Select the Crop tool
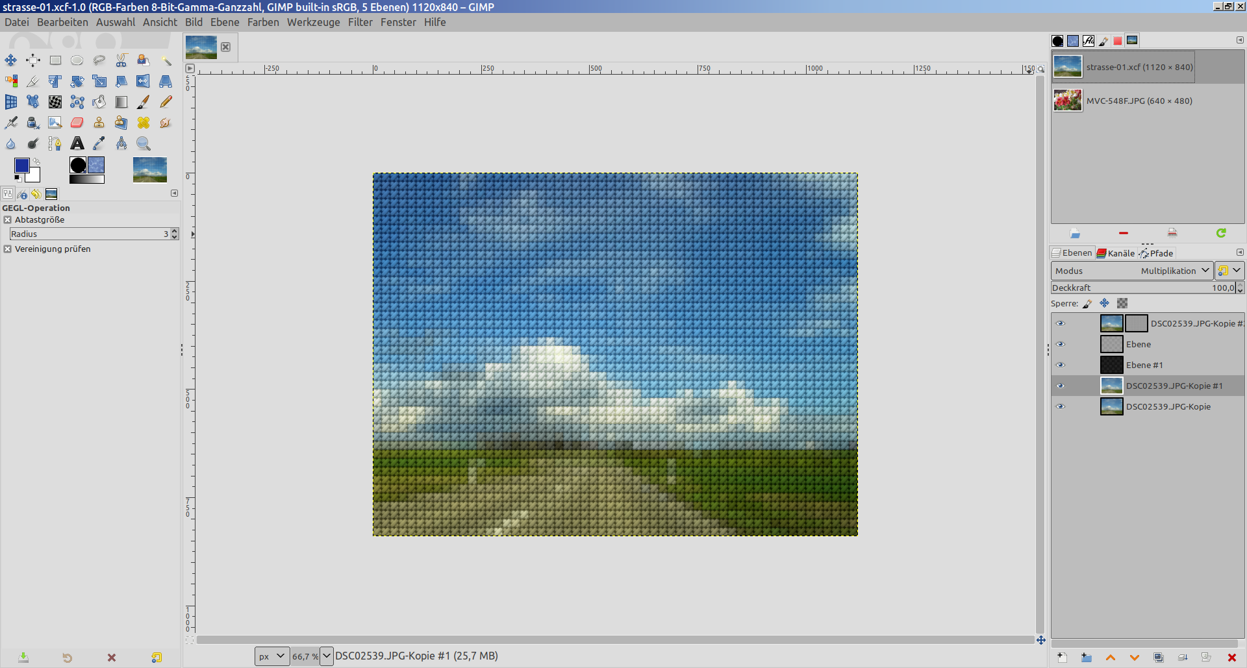 [33, 81]
